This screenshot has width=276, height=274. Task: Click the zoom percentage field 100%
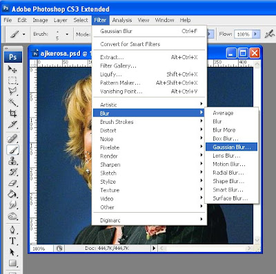41,249
